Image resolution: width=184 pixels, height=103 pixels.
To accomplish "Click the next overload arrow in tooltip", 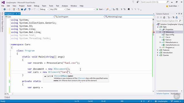I will coord(52,76).
